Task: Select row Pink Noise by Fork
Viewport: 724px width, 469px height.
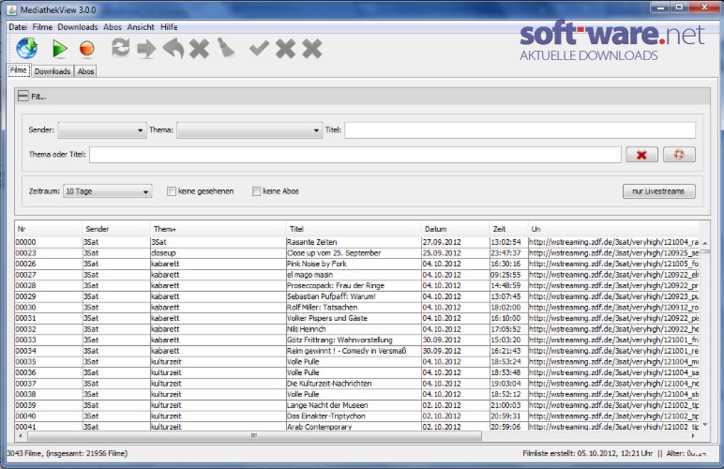Action: tap(356, 264)
